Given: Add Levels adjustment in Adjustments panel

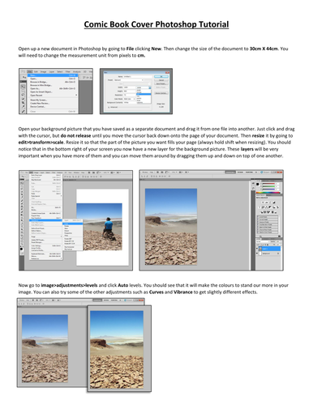Looking at the screenshot, I should [267, 202].
